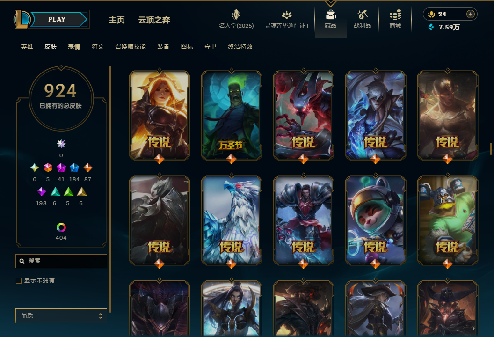
Task: Open the 藏品 collection icon
Action: pos(330,15)
